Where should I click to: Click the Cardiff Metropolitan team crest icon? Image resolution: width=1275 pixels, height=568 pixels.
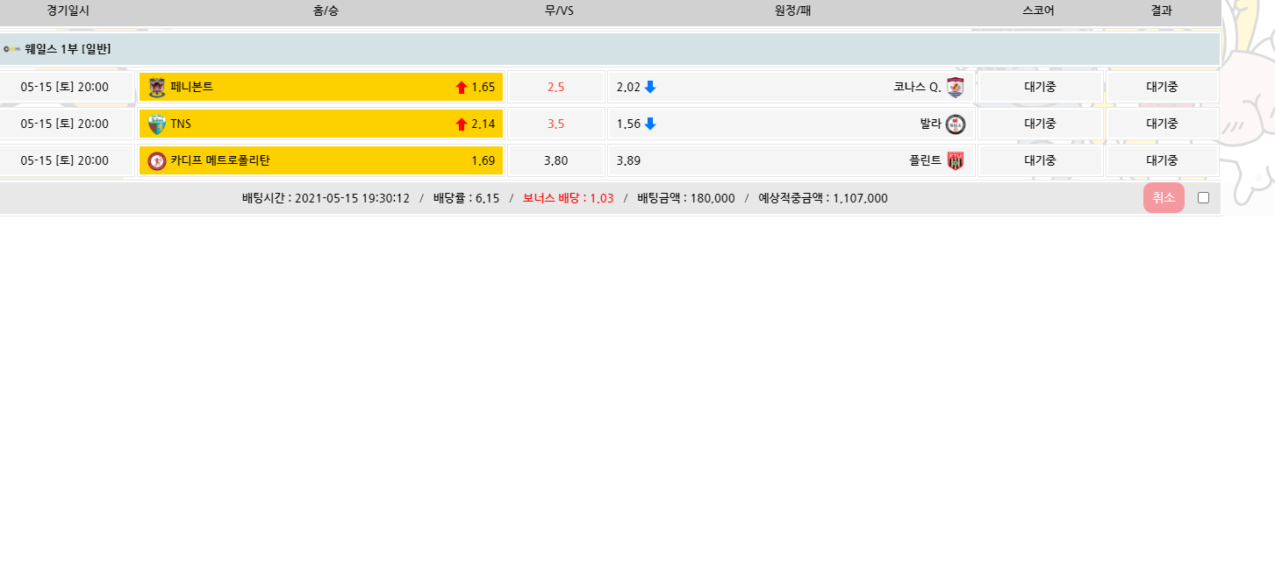click(x=157, y=160)
